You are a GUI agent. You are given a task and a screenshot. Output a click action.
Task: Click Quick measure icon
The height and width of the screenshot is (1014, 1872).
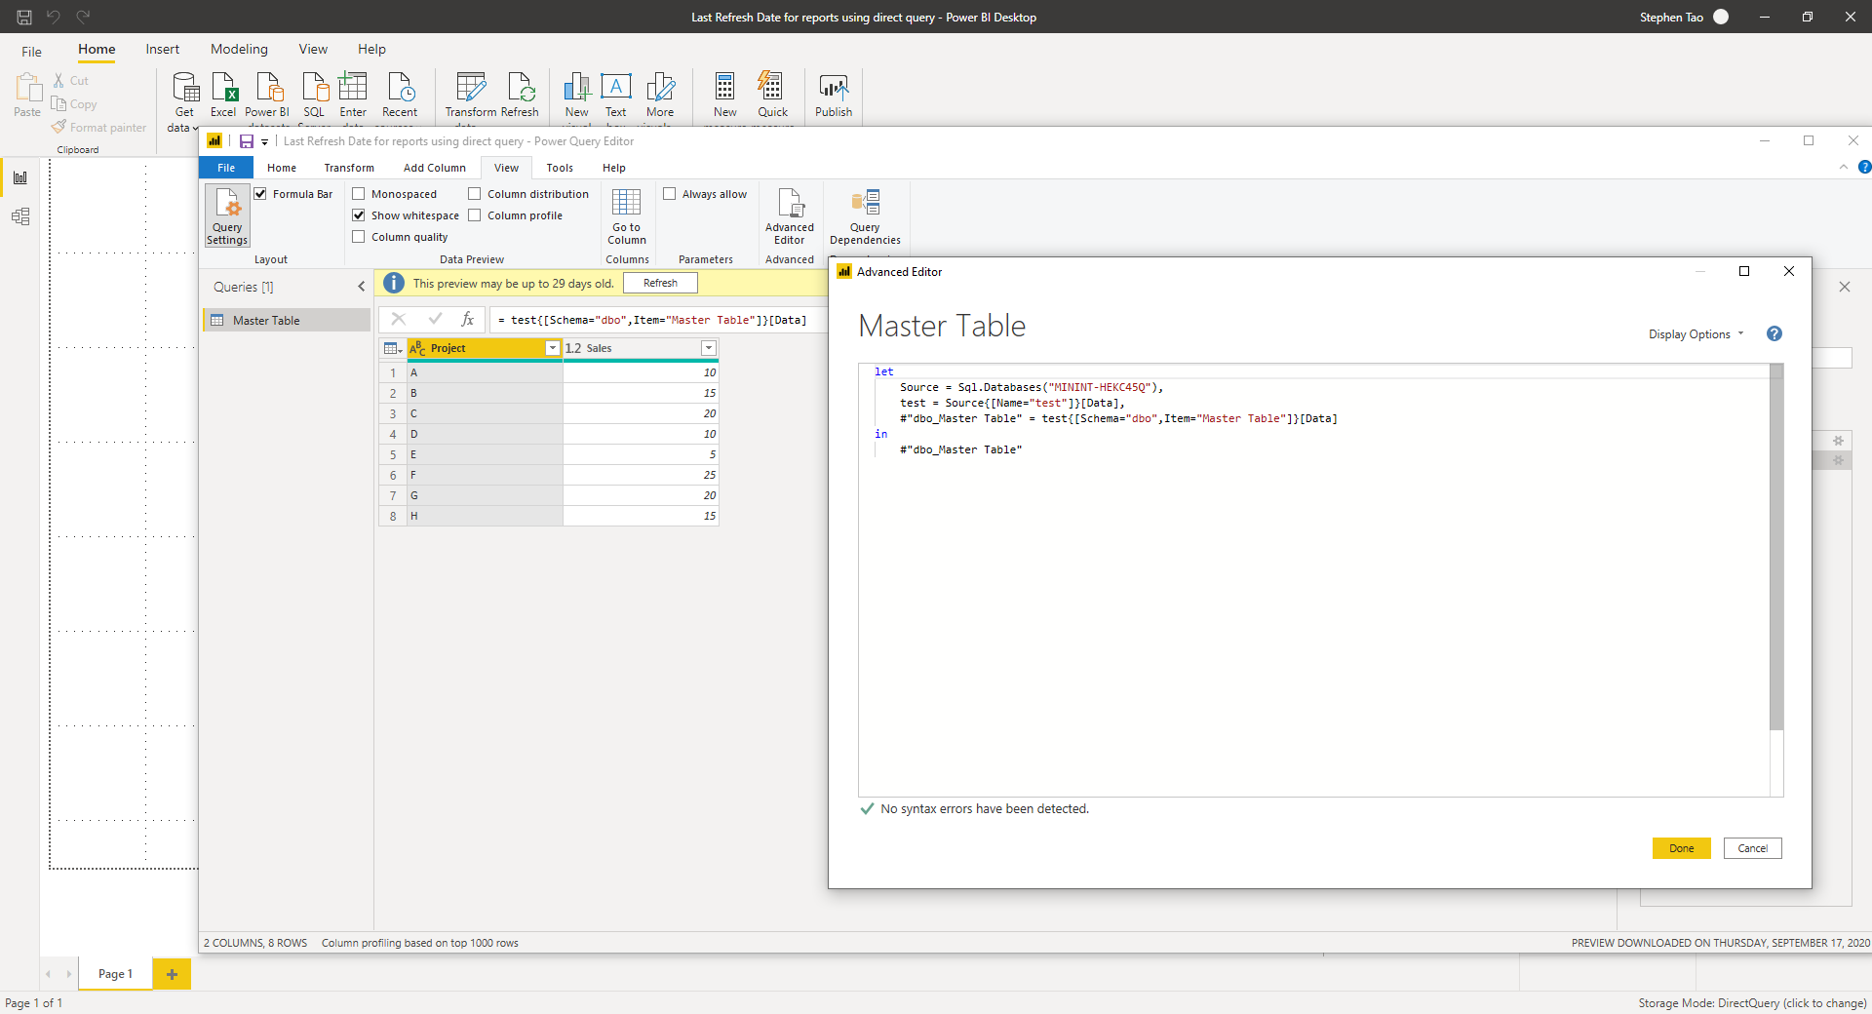(x=772, y=96)
